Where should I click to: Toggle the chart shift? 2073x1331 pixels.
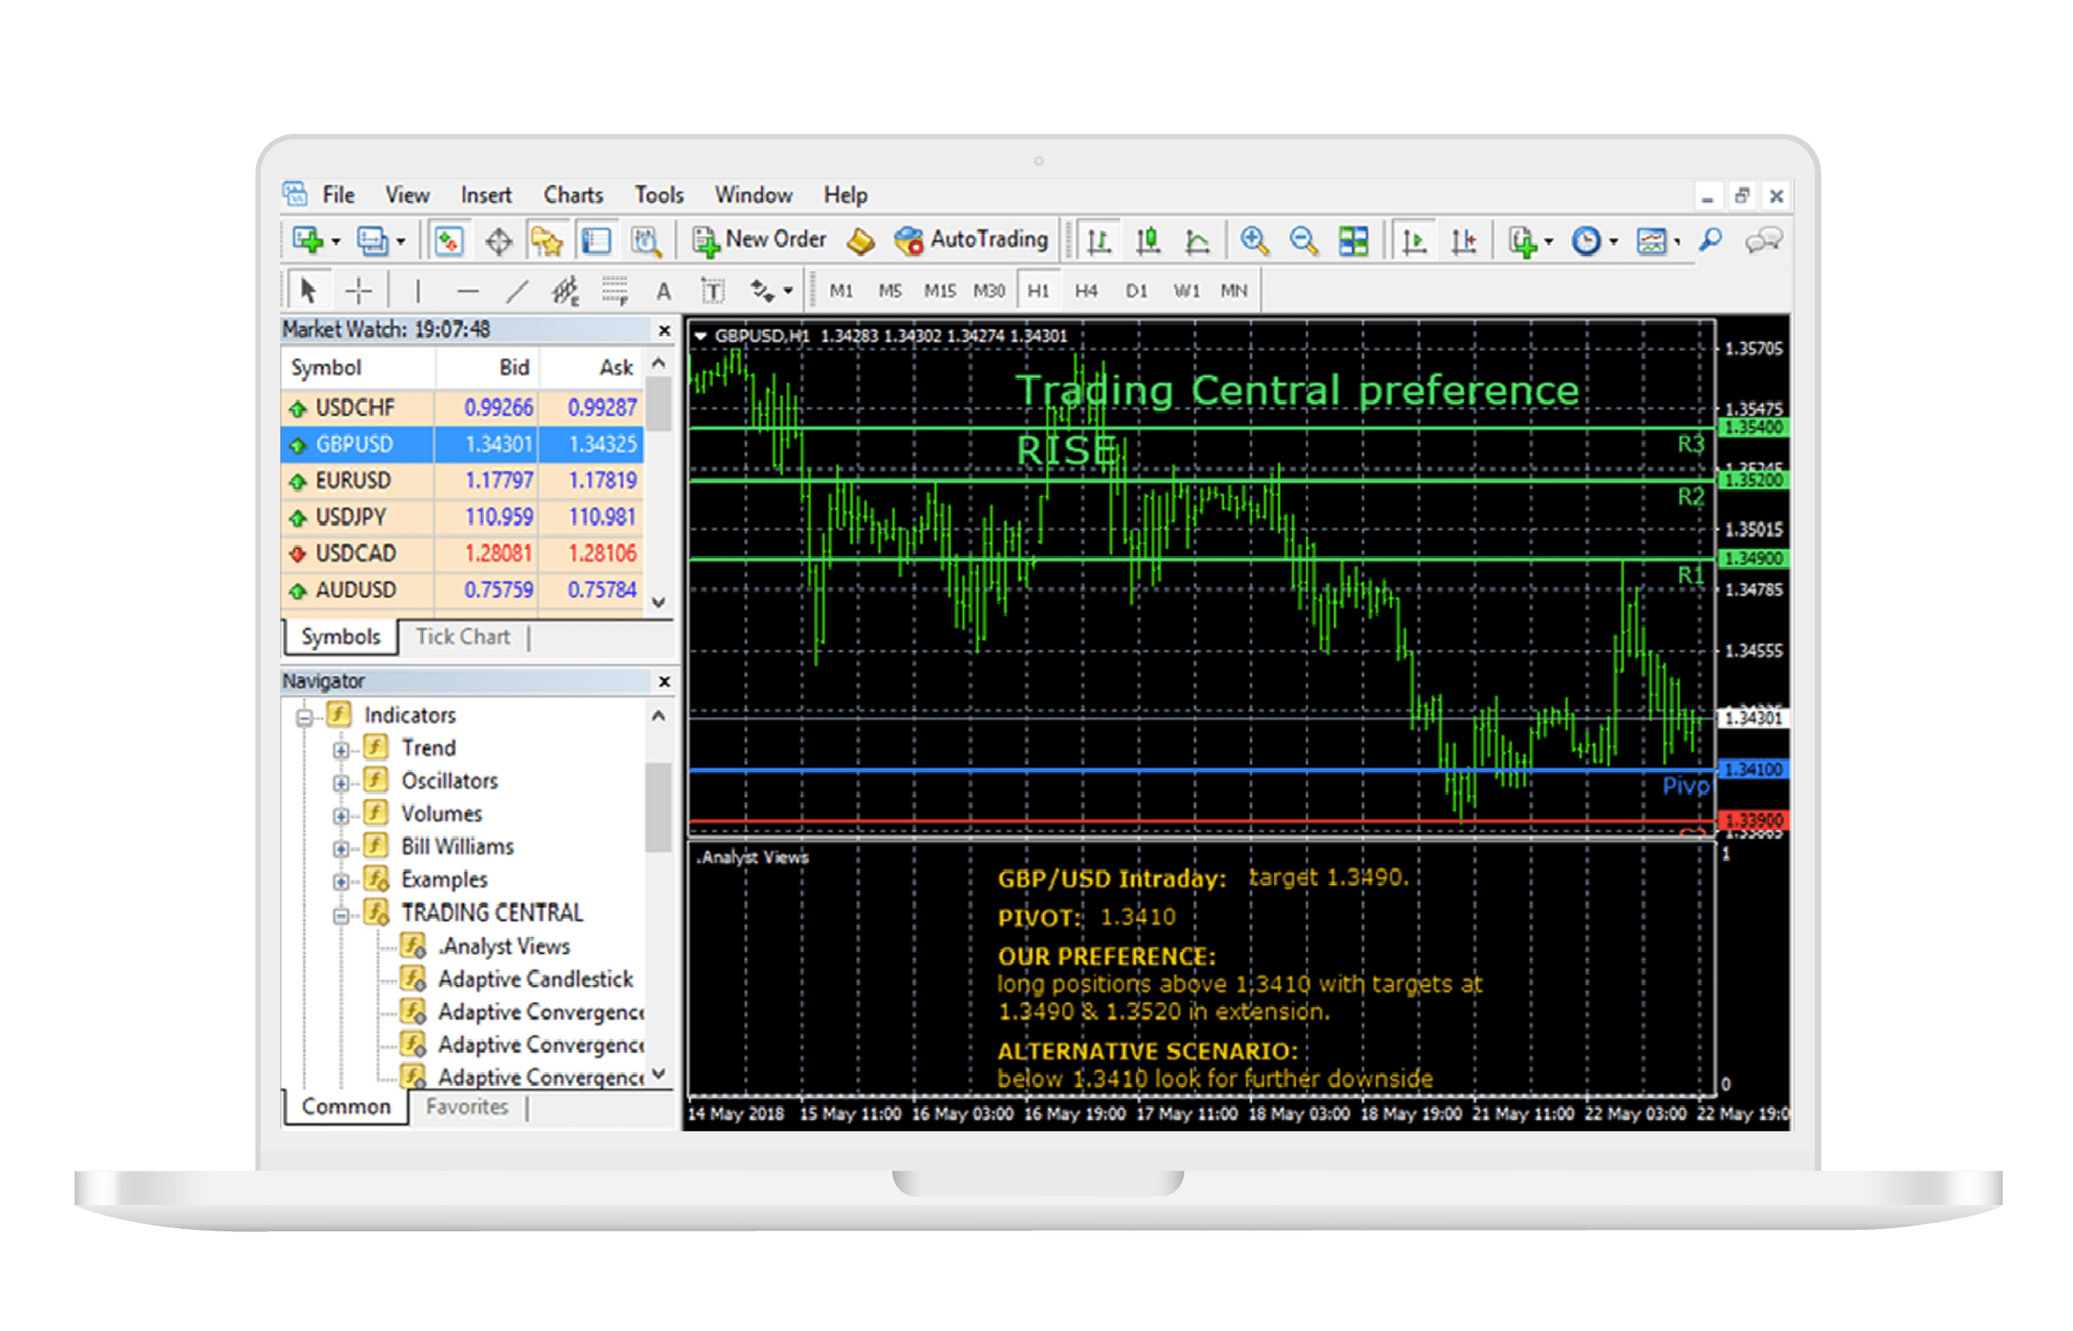pyautogui.click(x=1464, y=239)
